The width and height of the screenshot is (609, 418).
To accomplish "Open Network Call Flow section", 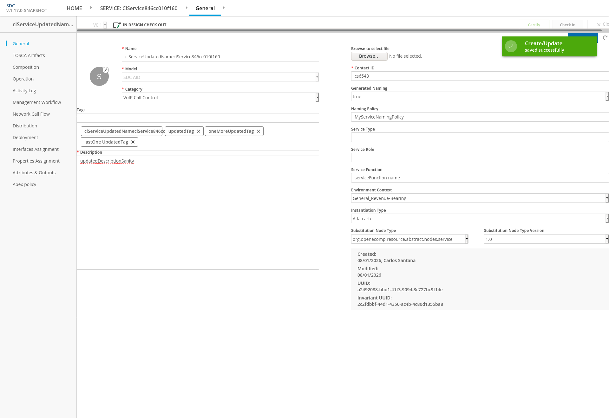I will pyautogui.click(x=31, y=114).
